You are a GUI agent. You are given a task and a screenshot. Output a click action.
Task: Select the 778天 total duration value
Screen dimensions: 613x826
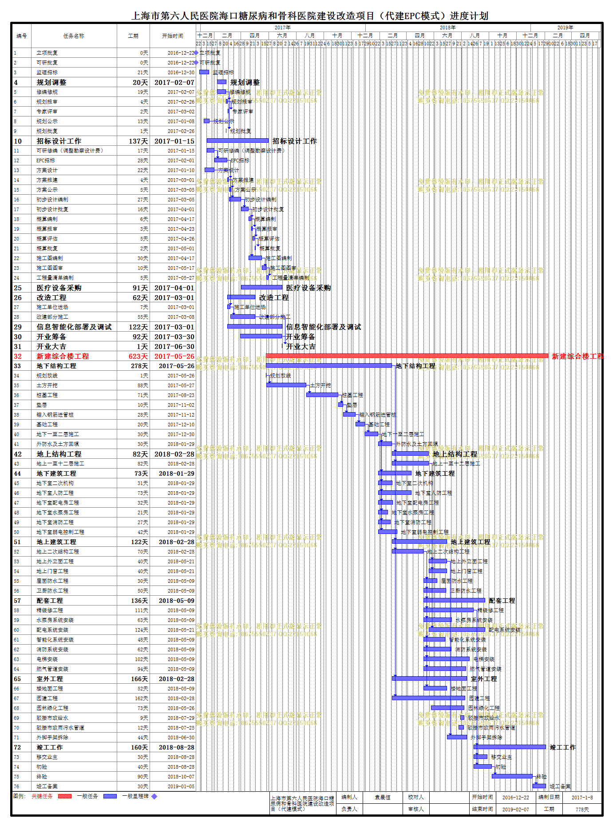(x=582, y=809)
